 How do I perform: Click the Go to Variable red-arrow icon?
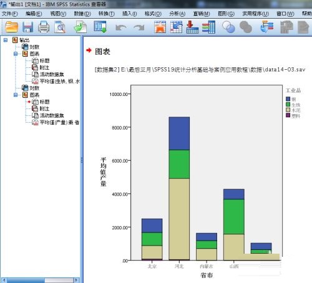point(192,27)
